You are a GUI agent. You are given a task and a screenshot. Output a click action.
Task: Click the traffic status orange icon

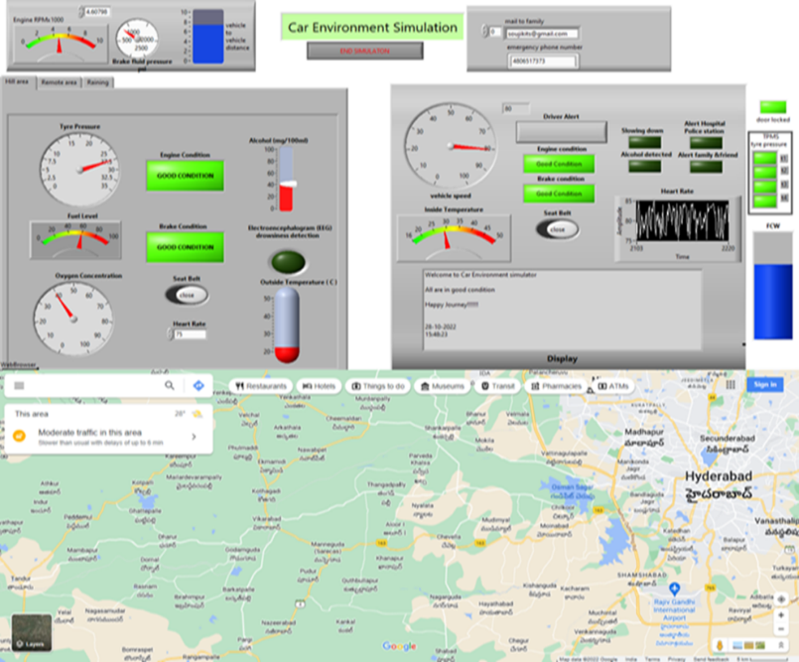coord(20,437)
